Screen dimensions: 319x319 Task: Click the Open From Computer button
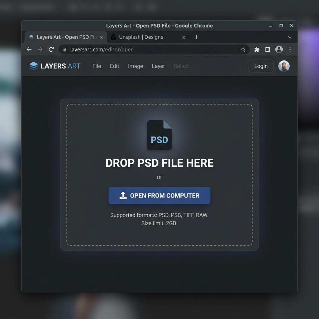[159, 196]
